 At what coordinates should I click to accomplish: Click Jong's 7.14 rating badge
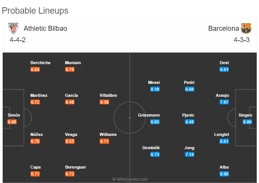tap(189, 155)
